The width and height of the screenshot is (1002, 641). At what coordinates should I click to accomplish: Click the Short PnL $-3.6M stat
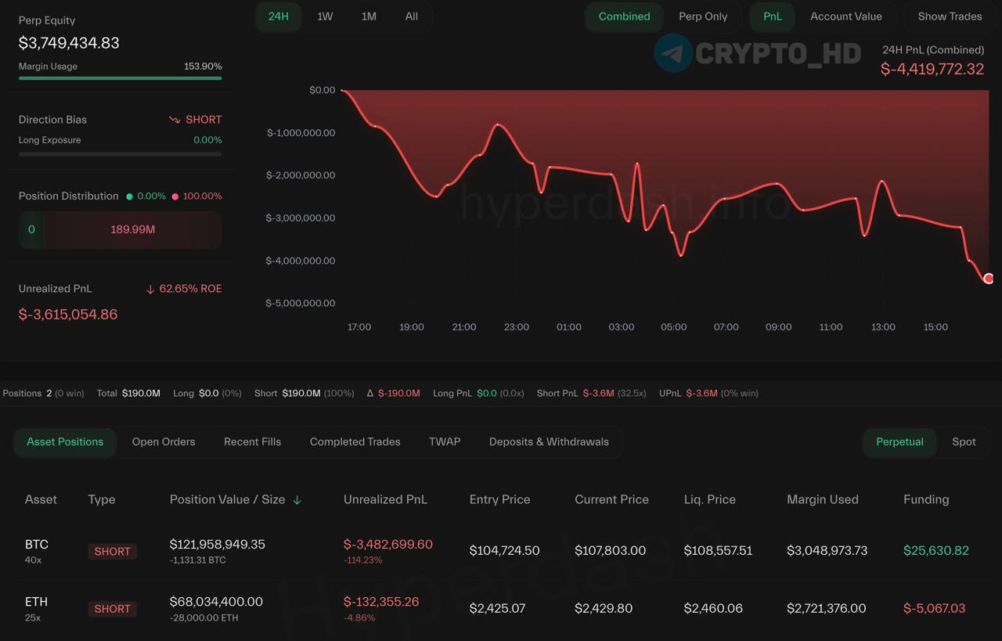[x=591, y=394]
